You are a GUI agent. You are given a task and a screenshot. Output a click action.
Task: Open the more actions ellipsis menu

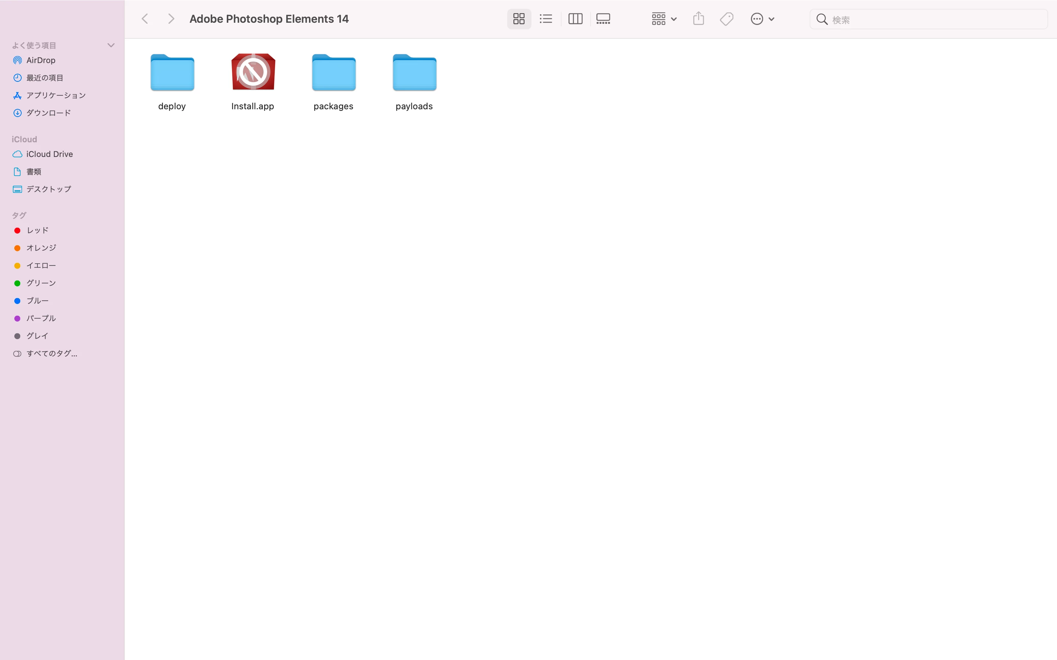[762, 19]
